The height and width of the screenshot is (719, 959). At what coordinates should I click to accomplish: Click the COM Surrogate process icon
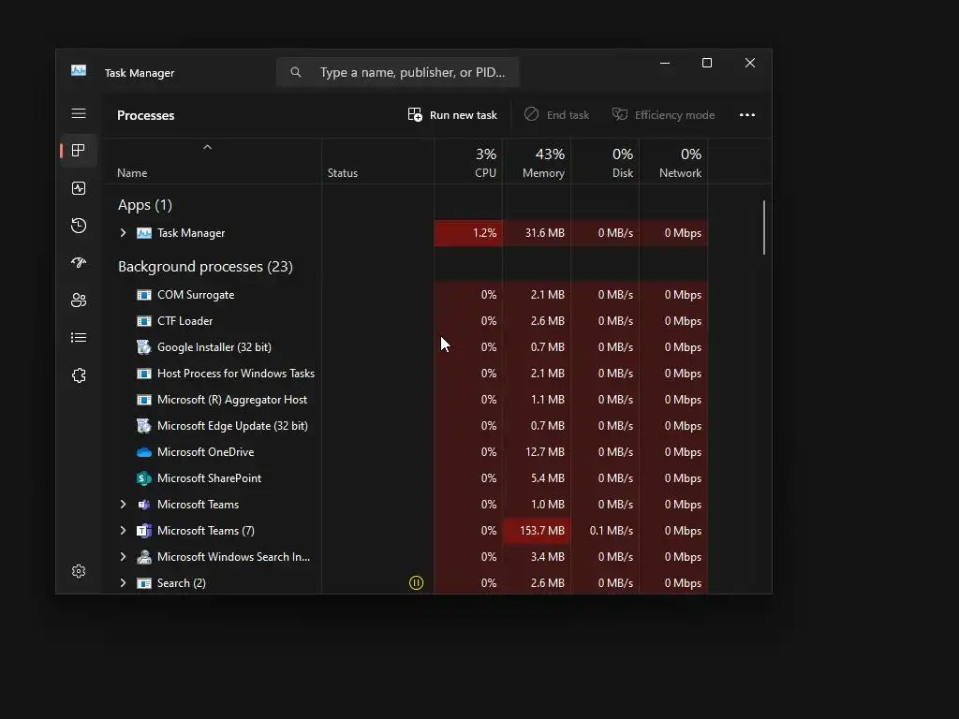tap(143, 295)
